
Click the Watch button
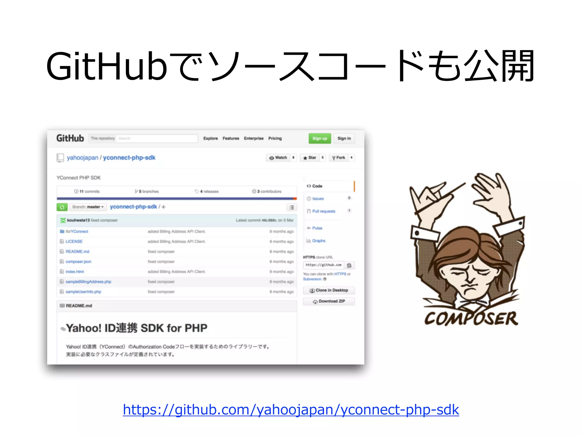[x=278, y=158]
